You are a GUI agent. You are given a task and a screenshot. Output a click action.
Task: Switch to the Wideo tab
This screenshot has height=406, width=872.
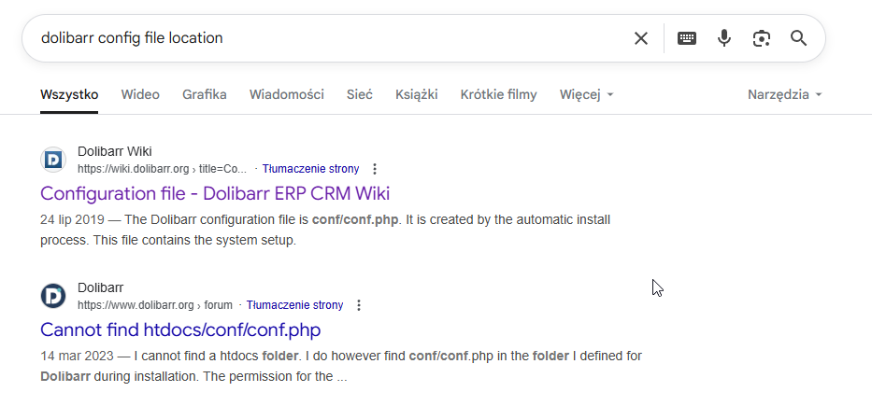[x=140, y=94]
